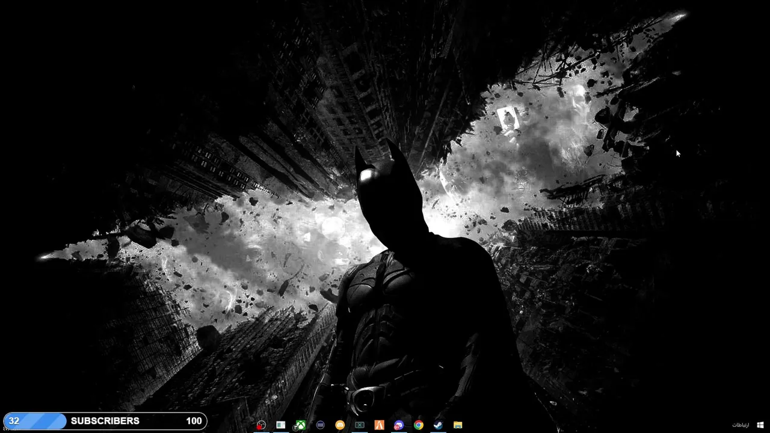Screen dimensions: 770x433
Task: Click the Arabic links toolbar label
Action: [x=741, y=425]
